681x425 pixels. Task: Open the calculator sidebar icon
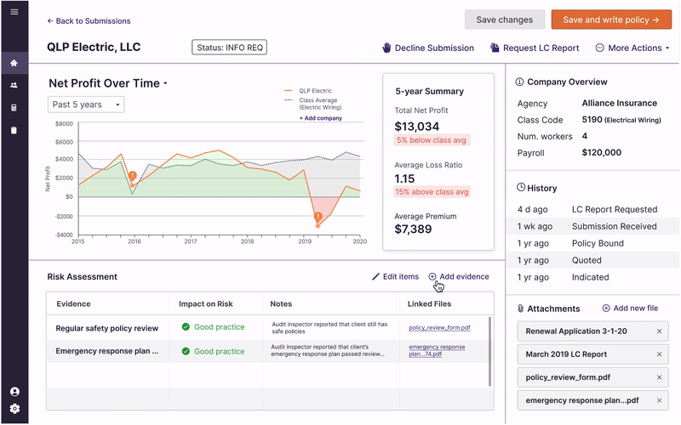pyautogui.click(x=14, y=108)
